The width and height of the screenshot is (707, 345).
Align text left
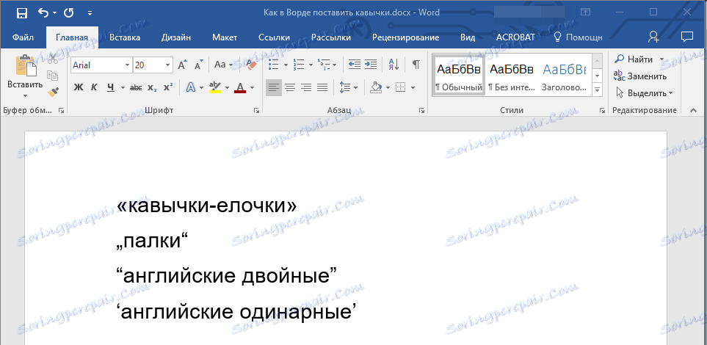273,87
